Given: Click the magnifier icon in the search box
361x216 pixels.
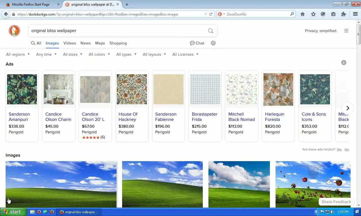Looking at the screenshot, I should point(210,31).
